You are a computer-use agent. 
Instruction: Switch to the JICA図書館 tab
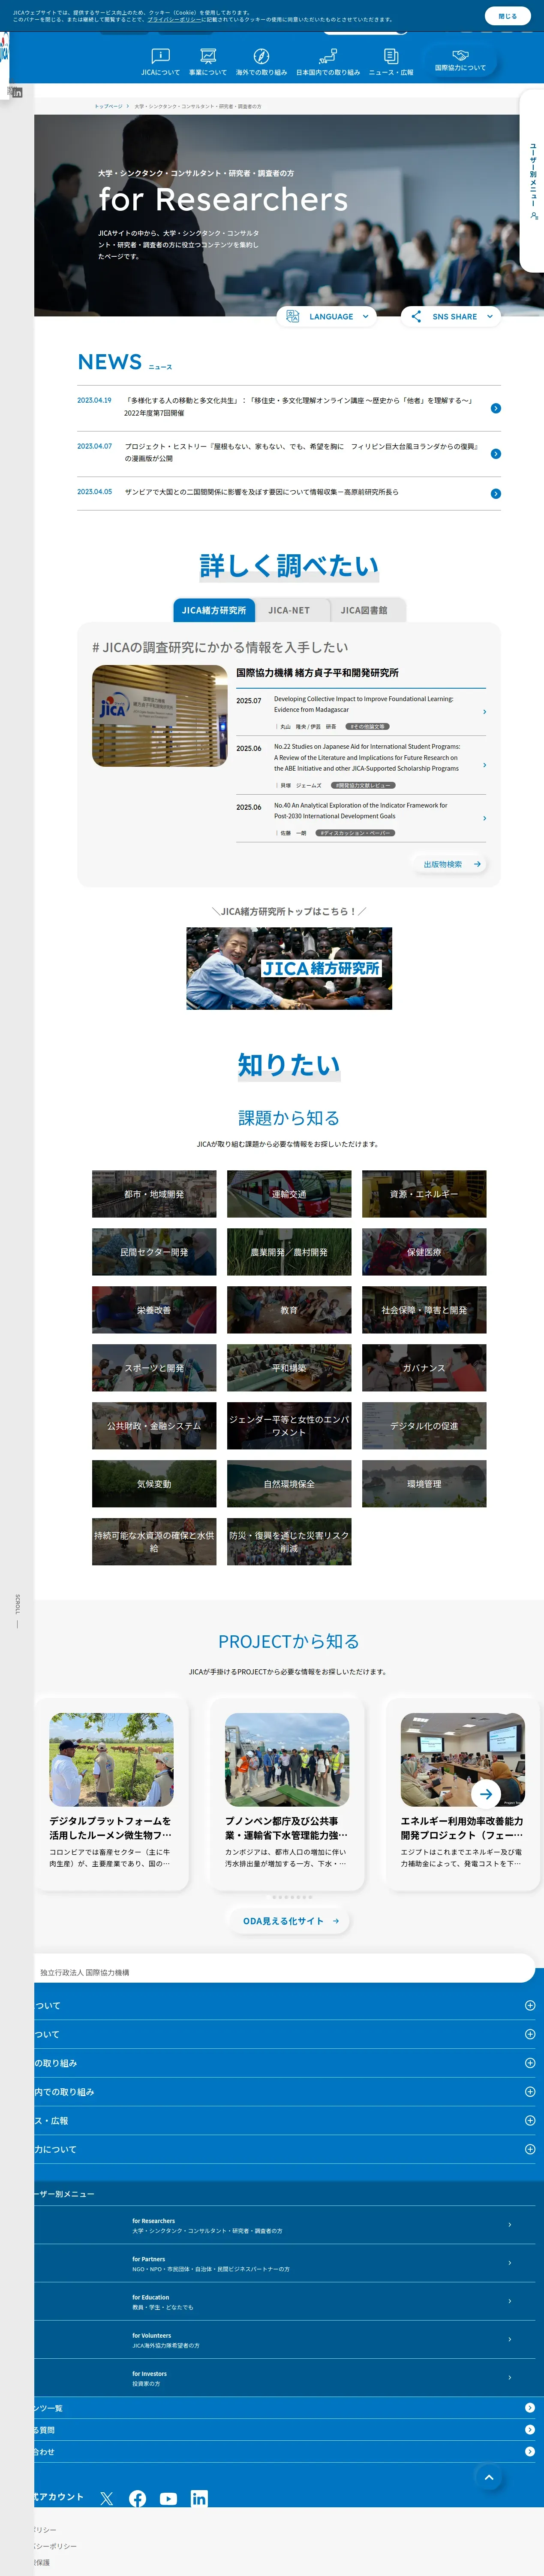click(x=364, y=610)
